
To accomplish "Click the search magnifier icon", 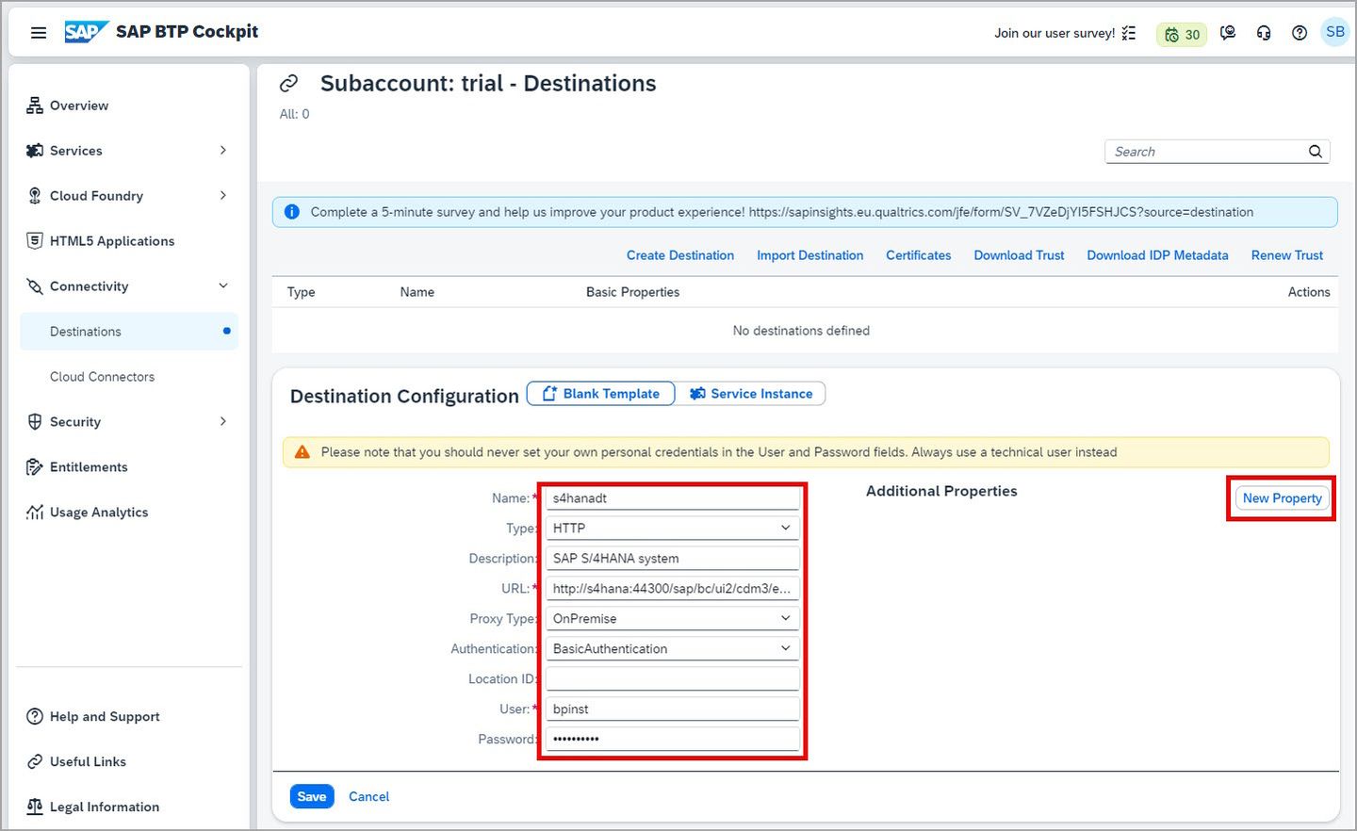I will pos(1316,152).
